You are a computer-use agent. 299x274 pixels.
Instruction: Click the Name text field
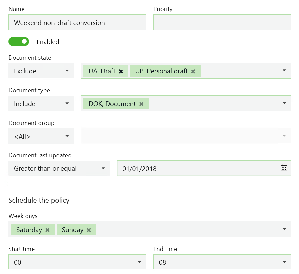(77, 23)
